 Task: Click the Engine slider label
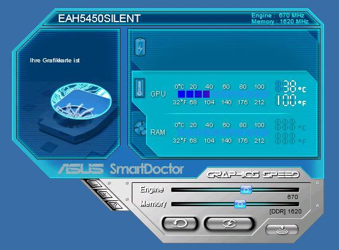pyautogui.click(x=152, y=189)
